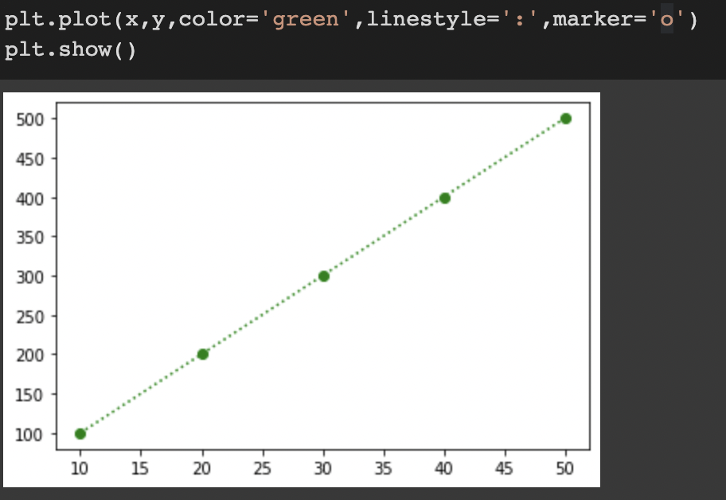This screenshot has width=726, height=500.
Task: Click the y-axis label 500
Action: [x=29, y=119]
